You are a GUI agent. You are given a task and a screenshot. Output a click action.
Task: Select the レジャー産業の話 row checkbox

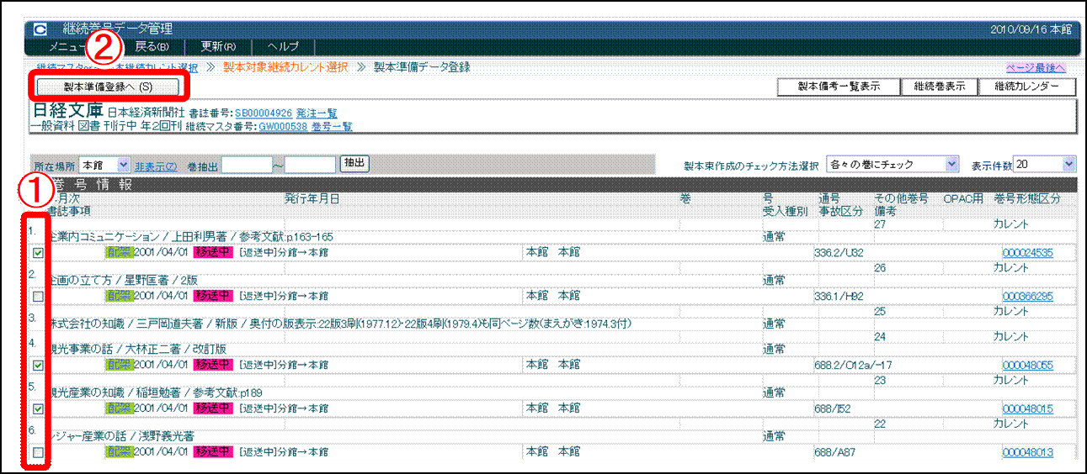tap(38, 453)
